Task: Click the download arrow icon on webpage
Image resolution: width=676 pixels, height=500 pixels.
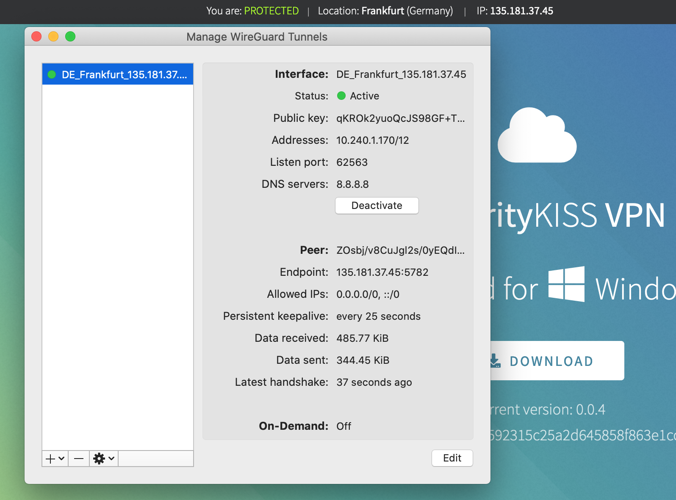Action: 495,361
